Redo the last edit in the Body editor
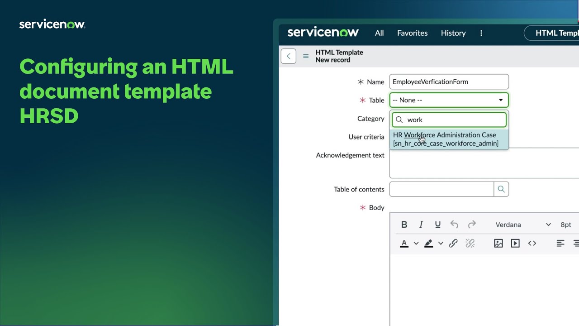This screenshot has height=326, width=579. pos(472,224)
